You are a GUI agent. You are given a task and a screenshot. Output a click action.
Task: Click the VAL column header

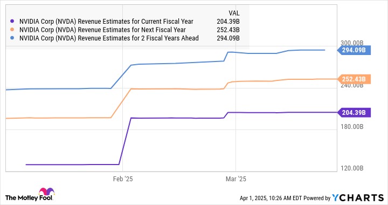234,13
